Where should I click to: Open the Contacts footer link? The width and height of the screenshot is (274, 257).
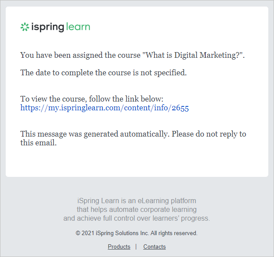155,246
